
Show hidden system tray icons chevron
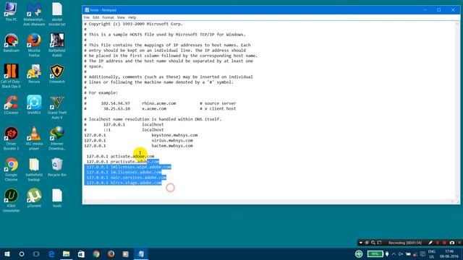[394, 253]
